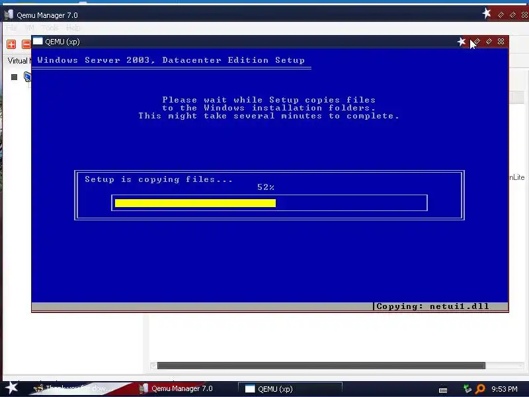Click the star button in Qemu Manager title bar
529x397 pixels.
tap(487, 13)
